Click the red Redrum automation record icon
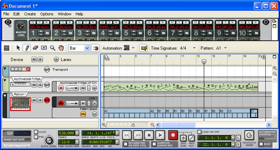280x150 pixels. point(47,100)
